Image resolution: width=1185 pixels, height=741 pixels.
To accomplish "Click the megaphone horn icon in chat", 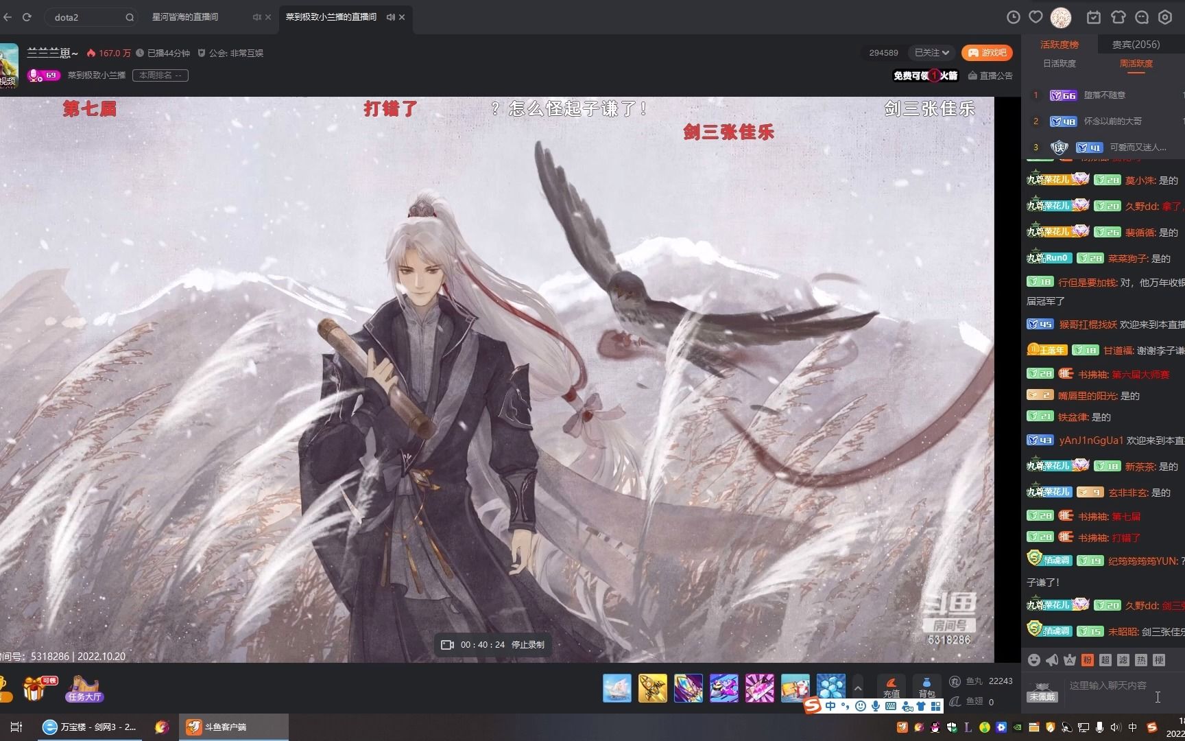I will [1052, 660].
